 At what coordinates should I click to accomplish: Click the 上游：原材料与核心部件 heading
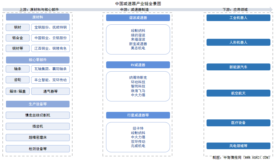coord(39,10)
